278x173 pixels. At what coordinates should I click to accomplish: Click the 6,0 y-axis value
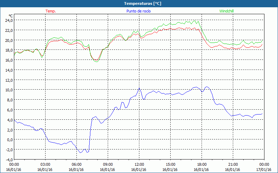point(10,110)
